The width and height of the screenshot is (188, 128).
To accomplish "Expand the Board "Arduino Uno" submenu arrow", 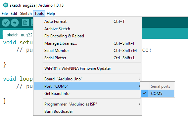I will point(139,79).
